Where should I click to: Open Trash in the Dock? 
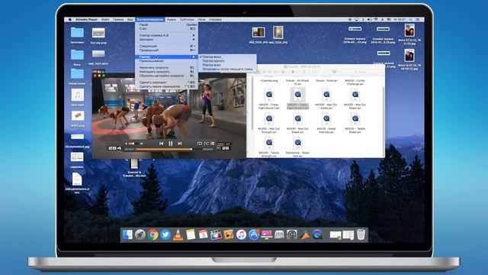[x=361, y=235]
